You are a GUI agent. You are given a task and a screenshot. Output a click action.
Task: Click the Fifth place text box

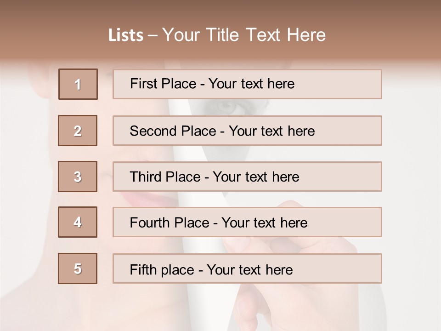click(247, 268)
